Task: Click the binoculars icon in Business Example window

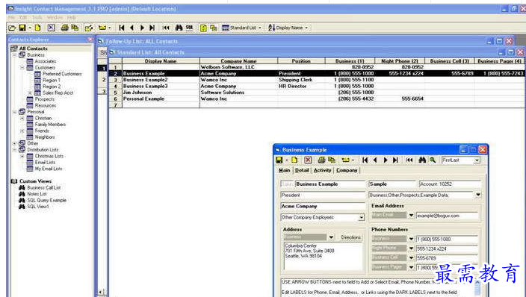Action: [x=422, y=160]
